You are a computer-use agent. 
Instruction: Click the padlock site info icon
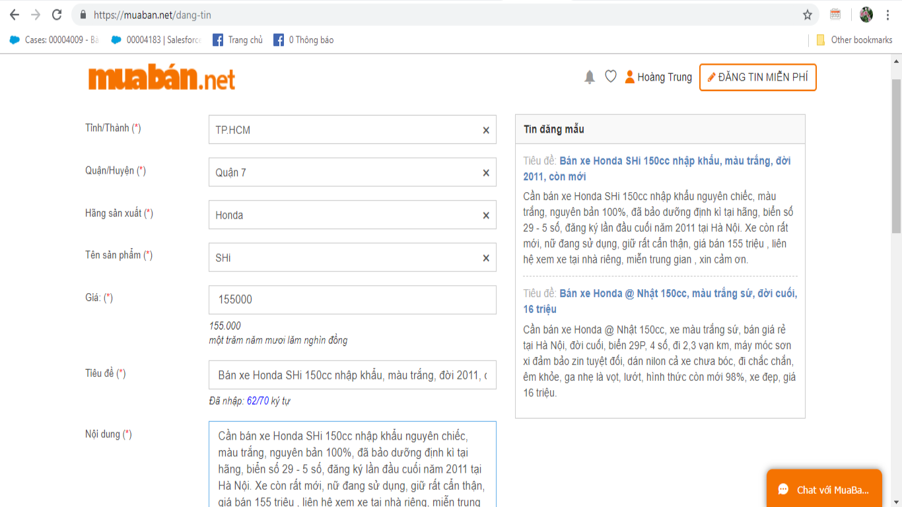83,15
